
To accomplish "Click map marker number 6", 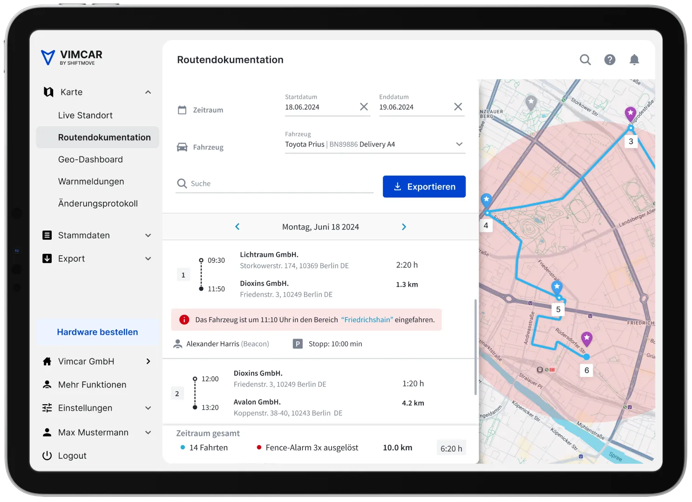I will pos(587,370).
